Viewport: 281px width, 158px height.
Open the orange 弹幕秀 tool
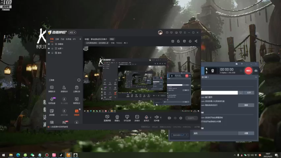click(77, 112)
